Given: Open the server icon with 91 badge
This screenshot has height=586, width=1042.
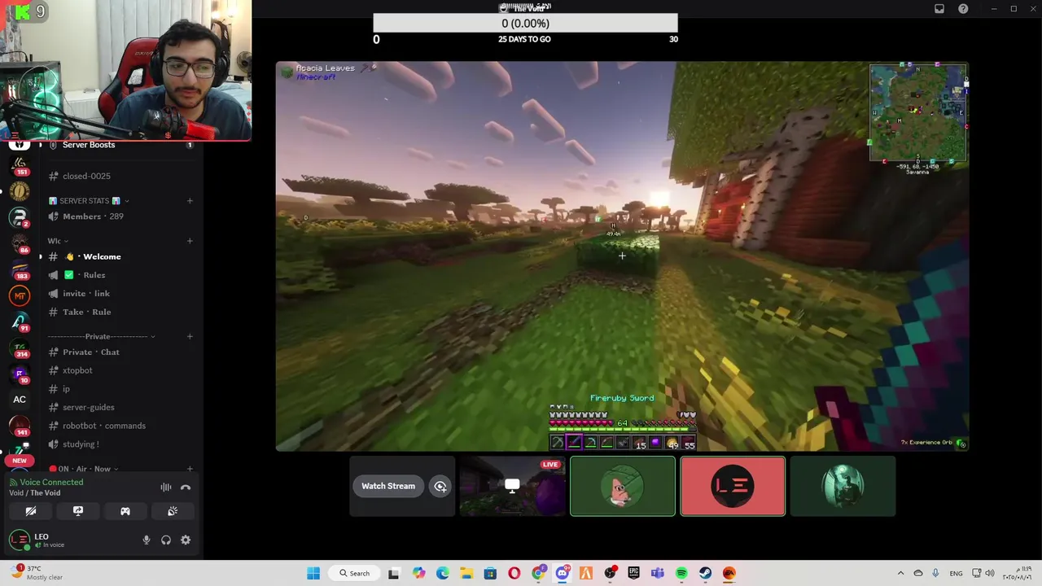Looking at the screenshot, I should (x=20, y=321).
